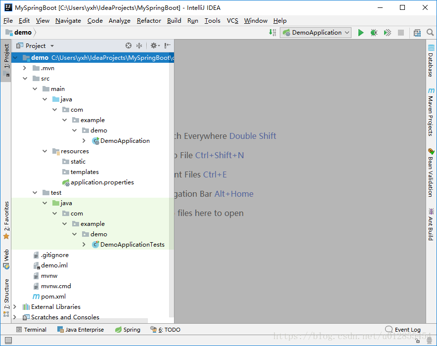437x346 pixels.
Task: Expand DemoApplication class node
Action: (84, 141)
